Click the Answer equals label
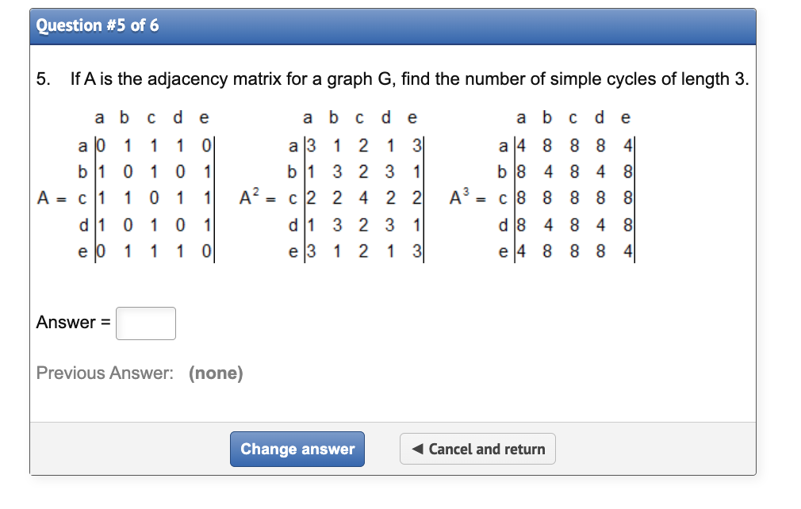801x509 pixels. tap(72, 323)
